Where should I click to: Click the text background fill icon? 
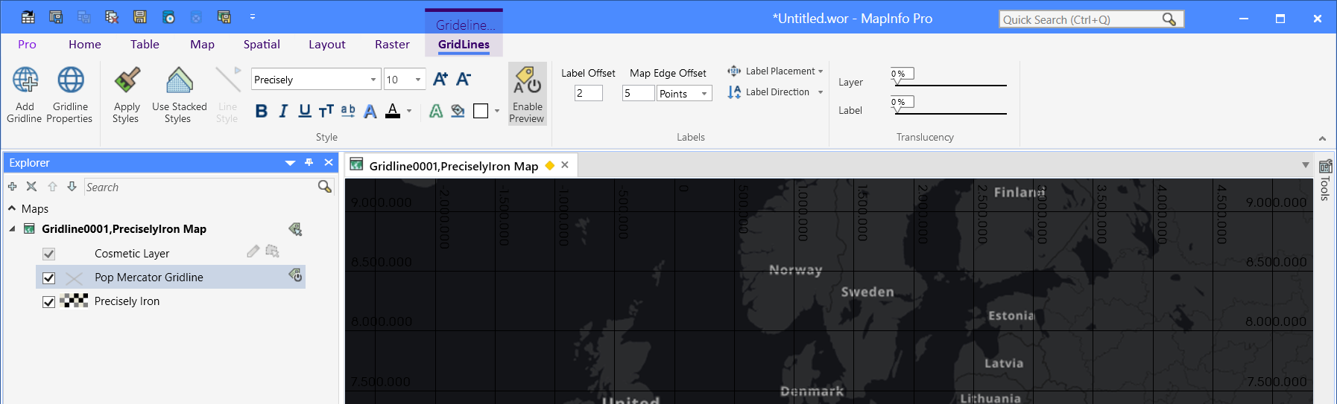pos(458,111)
